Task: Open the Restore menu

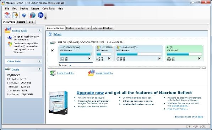Action: [35, 9]
